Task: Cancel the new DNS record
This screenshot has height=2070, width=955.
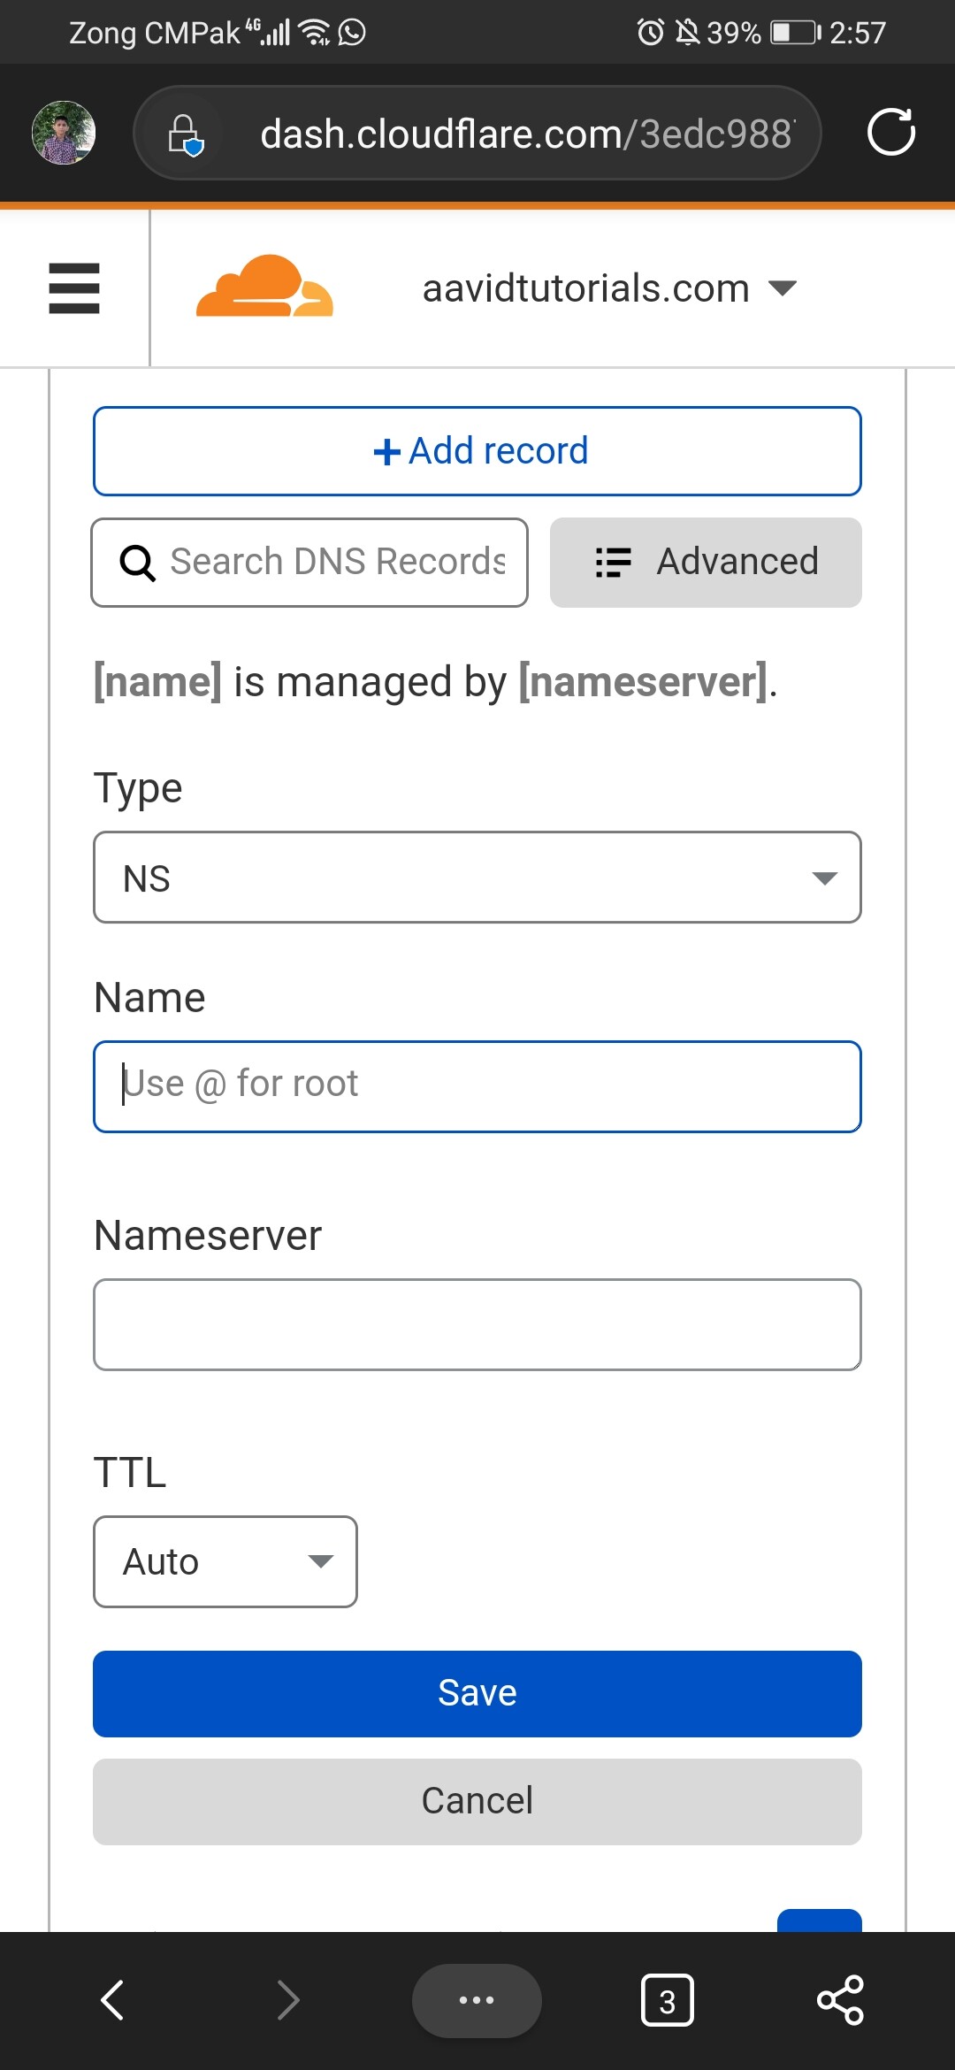Action: [x=477, y=1801]
